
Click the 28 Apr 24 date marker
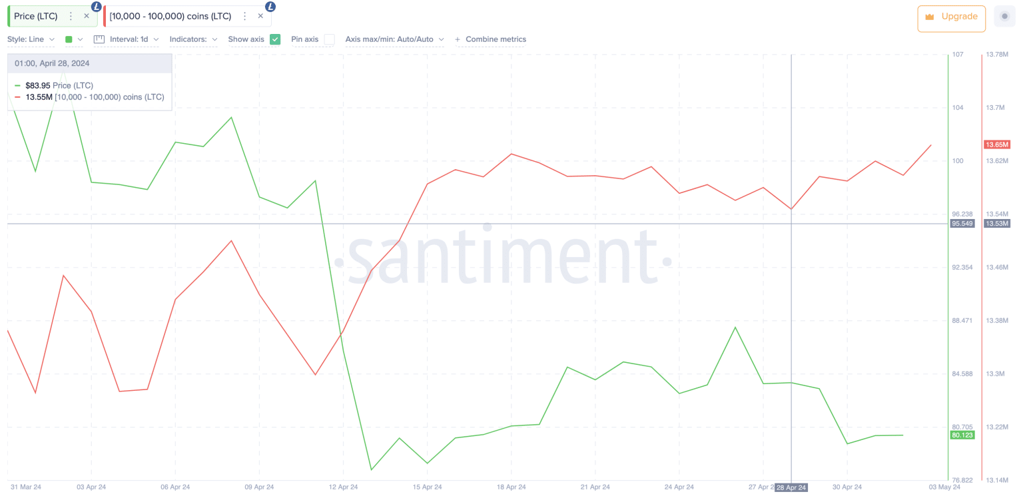791,488
